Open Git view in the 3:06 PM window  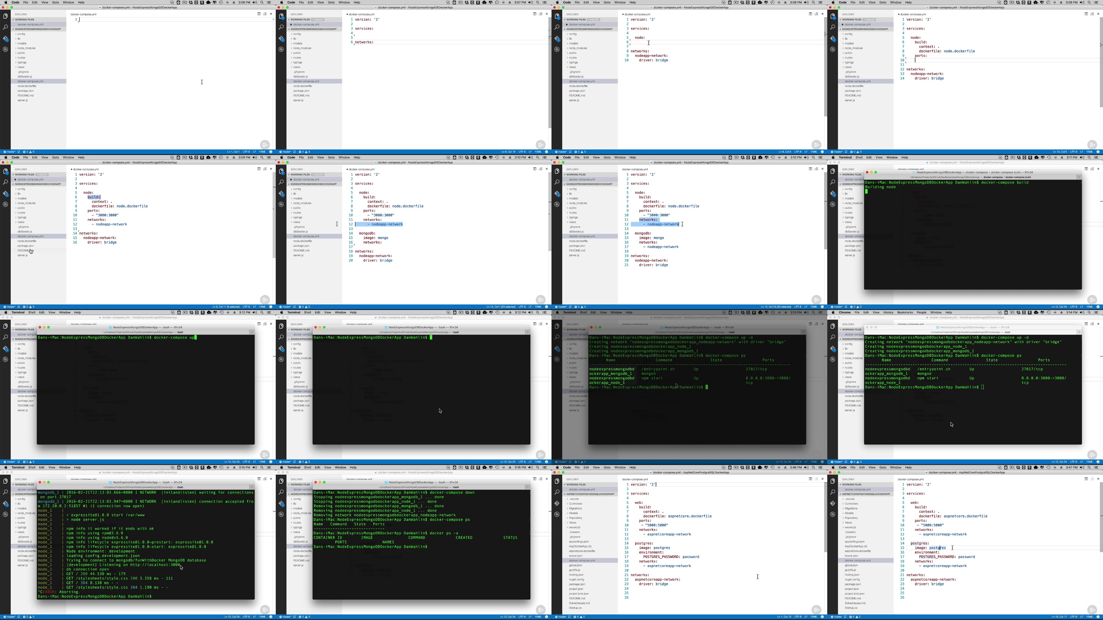pyautogui.click(x=5, y=39)
